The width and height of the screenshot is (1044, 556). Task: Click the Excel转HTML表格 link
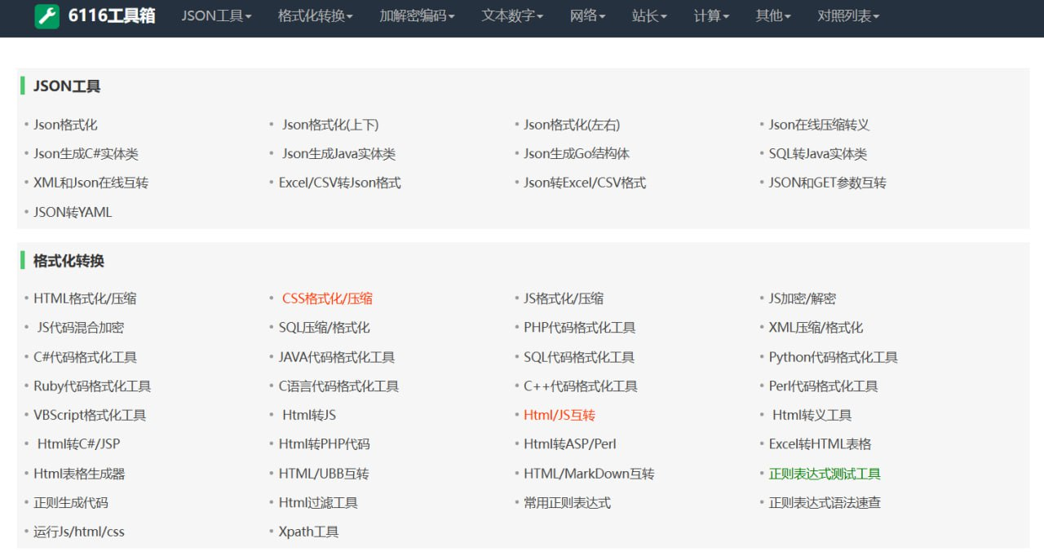click(820, 444)
